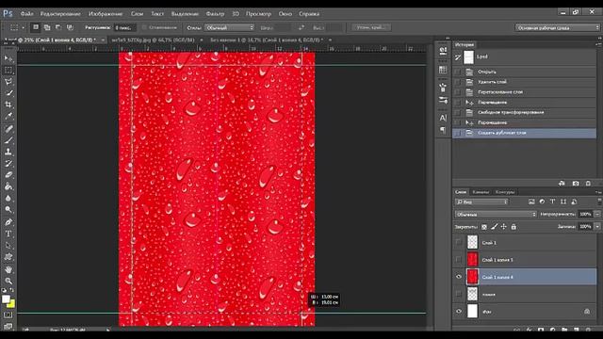
Task: Select the Blur drop tool
Action: [8, 199]
